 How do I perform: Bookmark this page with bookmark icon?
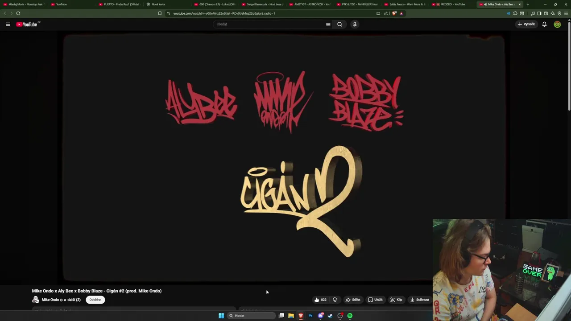(x=160, y=13)
